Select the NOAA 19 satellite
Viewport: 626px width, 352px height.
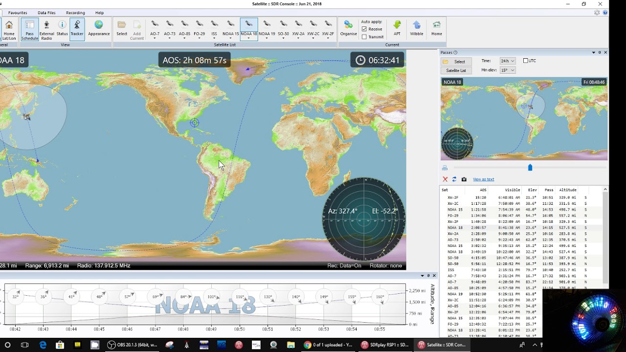(x=267, y=30)
